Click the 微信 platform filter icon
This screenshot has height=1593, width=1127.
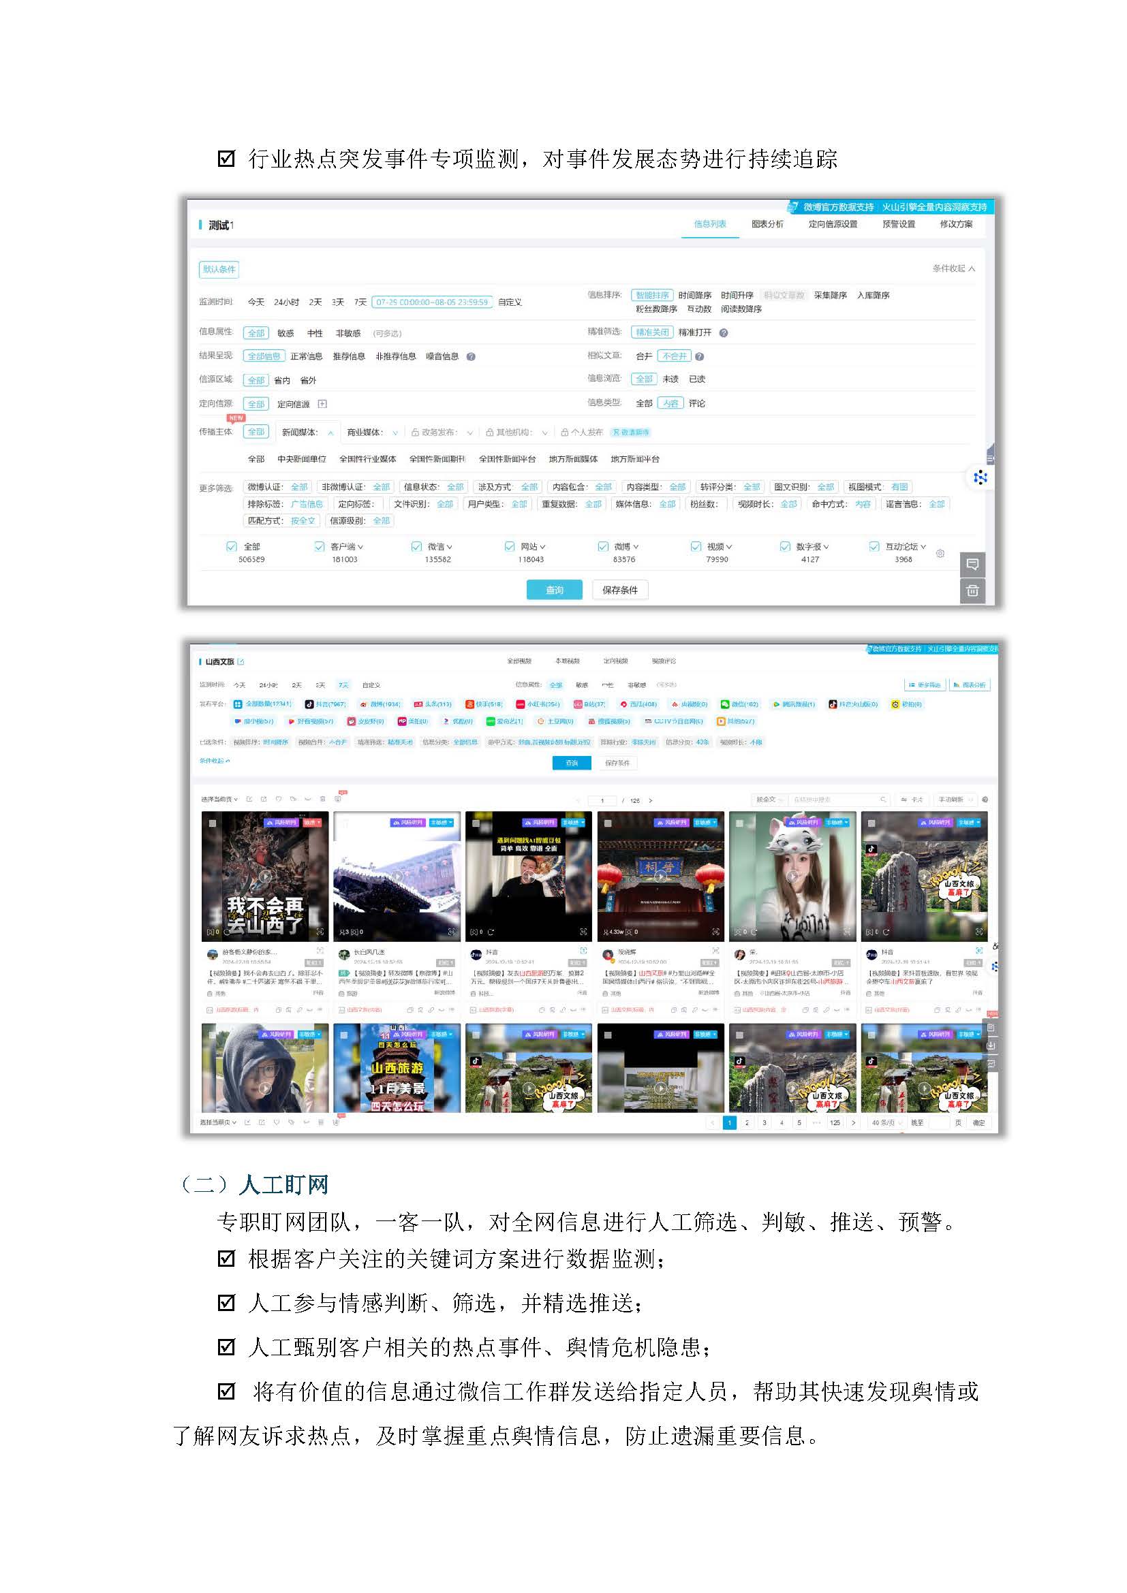click(x=724, y=704)
